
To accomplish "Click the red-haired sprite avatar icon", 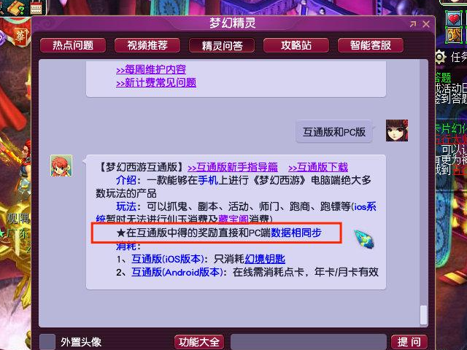I will [x=61, y=166].
